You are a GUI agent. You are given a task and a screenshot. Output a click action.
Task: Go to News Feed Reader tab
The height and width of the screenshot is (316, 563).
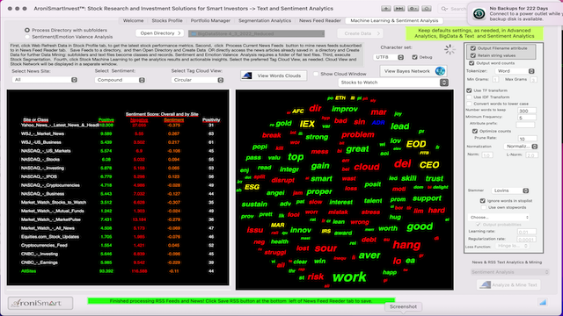(320, 21)
